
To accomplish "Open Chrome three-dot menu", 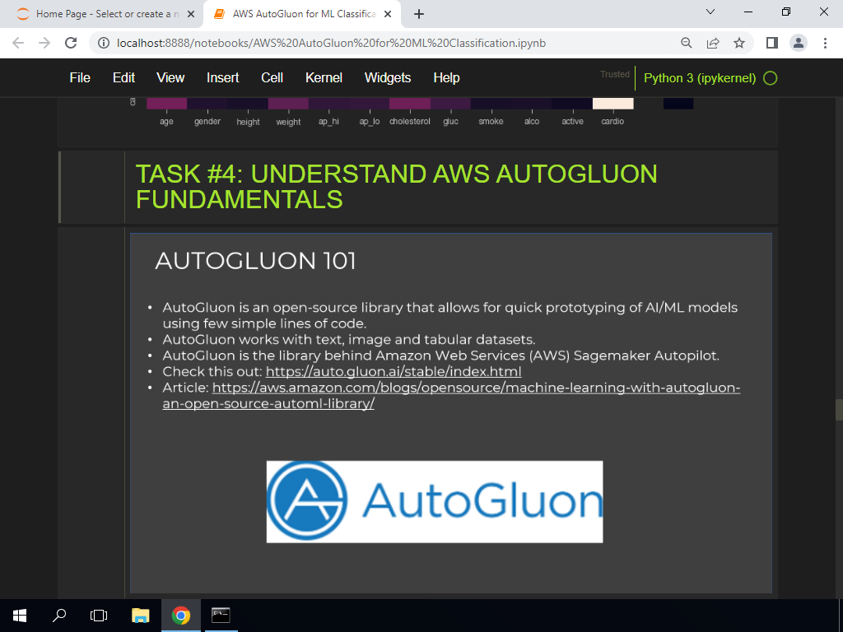I will click(825, 43).
